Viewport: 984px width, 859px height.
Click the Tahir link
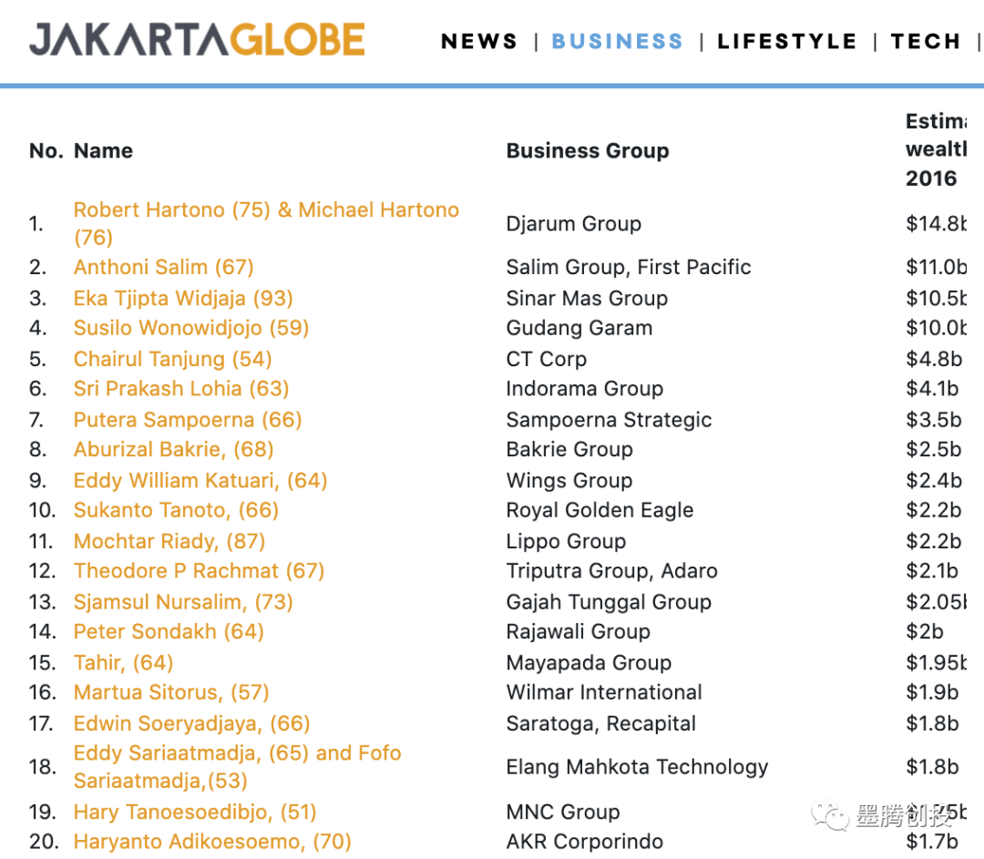pos(124,663)
